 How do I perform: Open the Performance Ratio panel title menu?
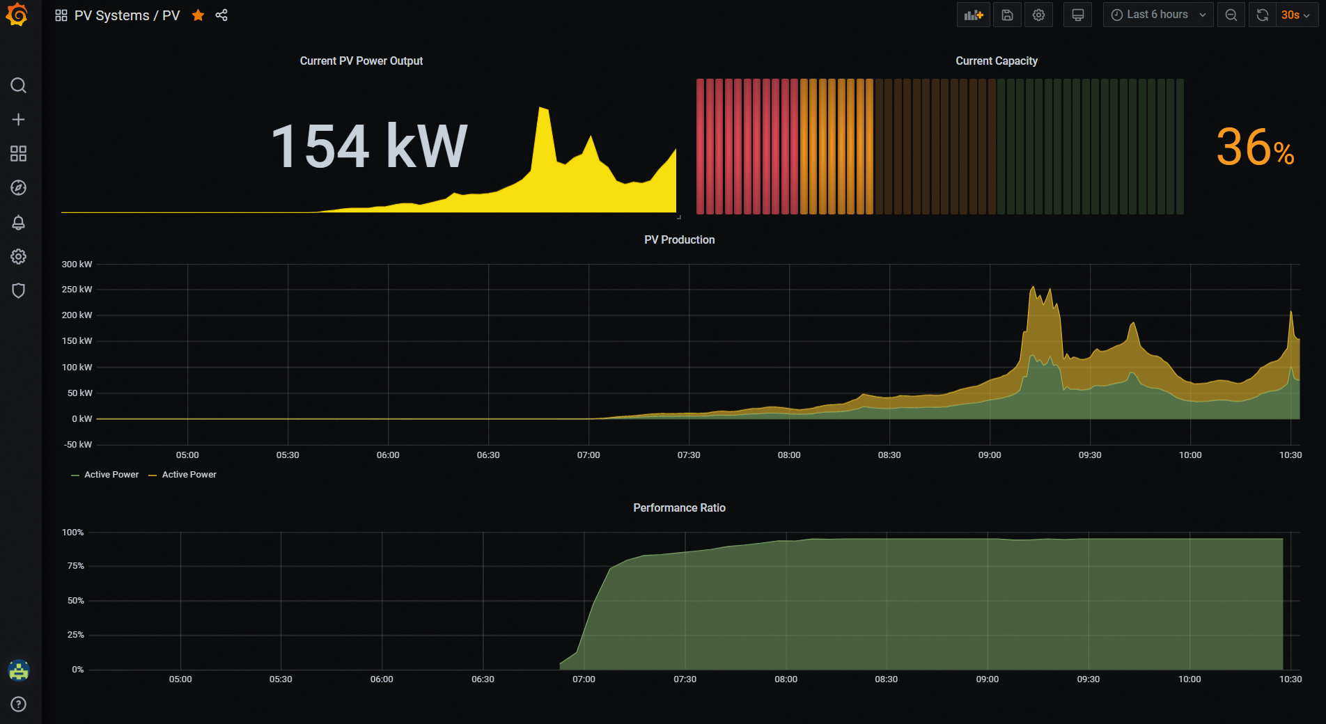680,508
